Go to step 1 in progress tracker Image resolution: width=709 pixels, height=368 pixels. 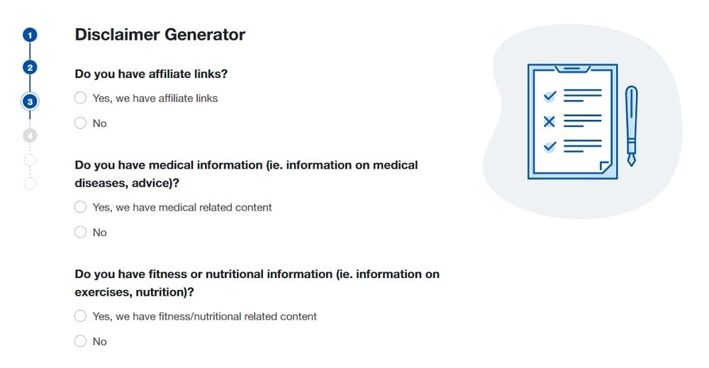click(30, 35)
